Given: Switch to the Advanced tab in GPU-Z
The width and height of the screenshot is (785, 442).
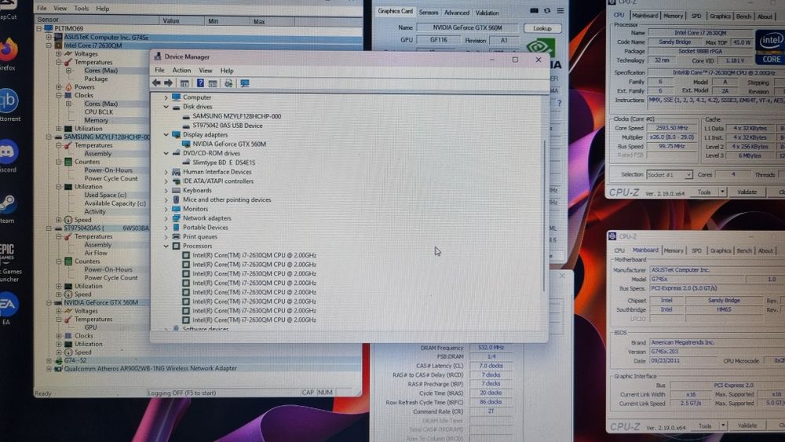Looking at the screenshot, I should 457,13.
